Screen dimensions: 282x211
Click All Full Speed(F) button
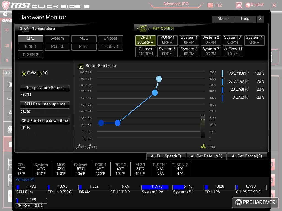166,156
